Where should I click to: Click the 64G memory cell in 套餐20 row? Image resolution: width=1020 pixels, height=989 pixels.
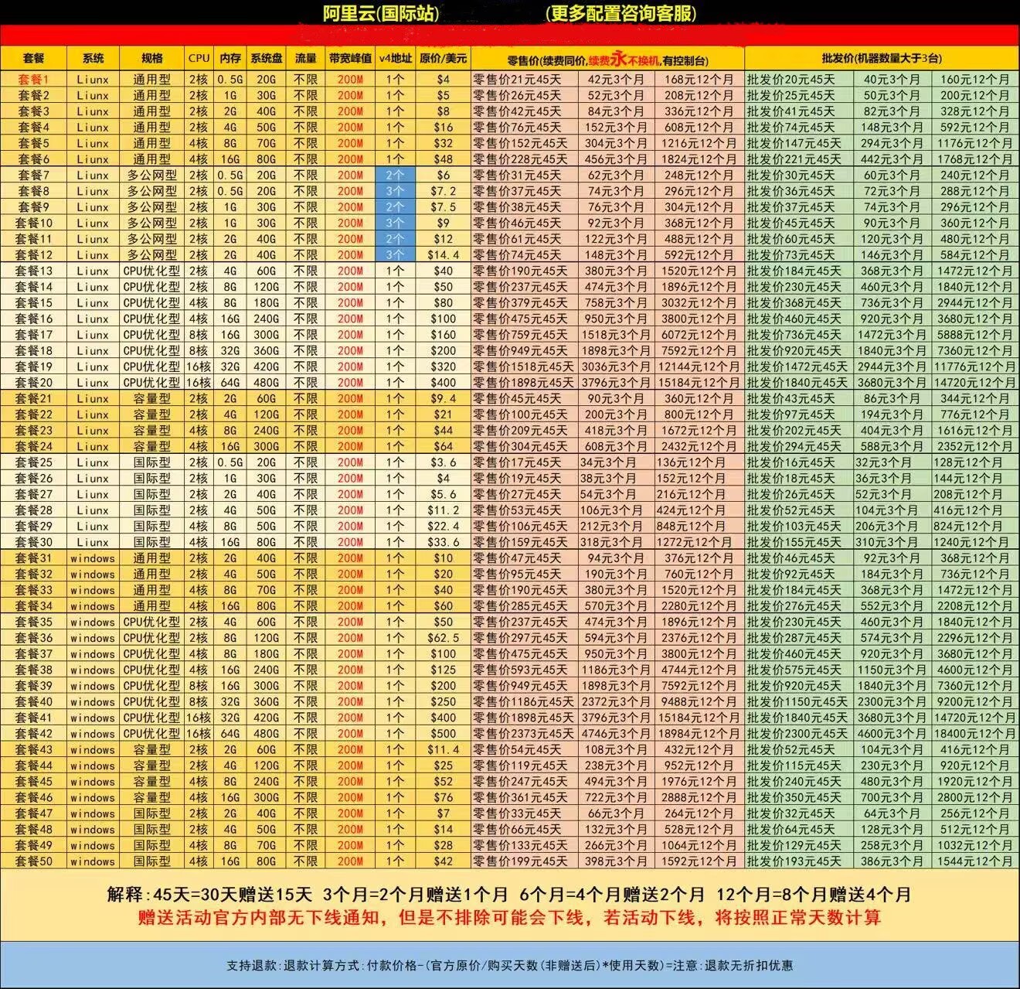coord(229,383)
